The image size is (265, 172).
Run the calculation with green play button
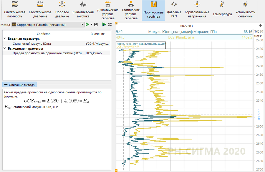[x=88, y=25]
